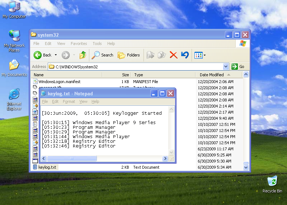
Task: Open Notepad's View menu
Action: point(83,101)
